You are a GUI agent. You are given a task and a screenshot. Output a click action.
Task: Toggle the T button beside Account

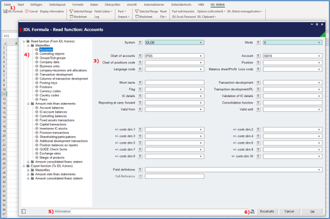pos(258,56)
